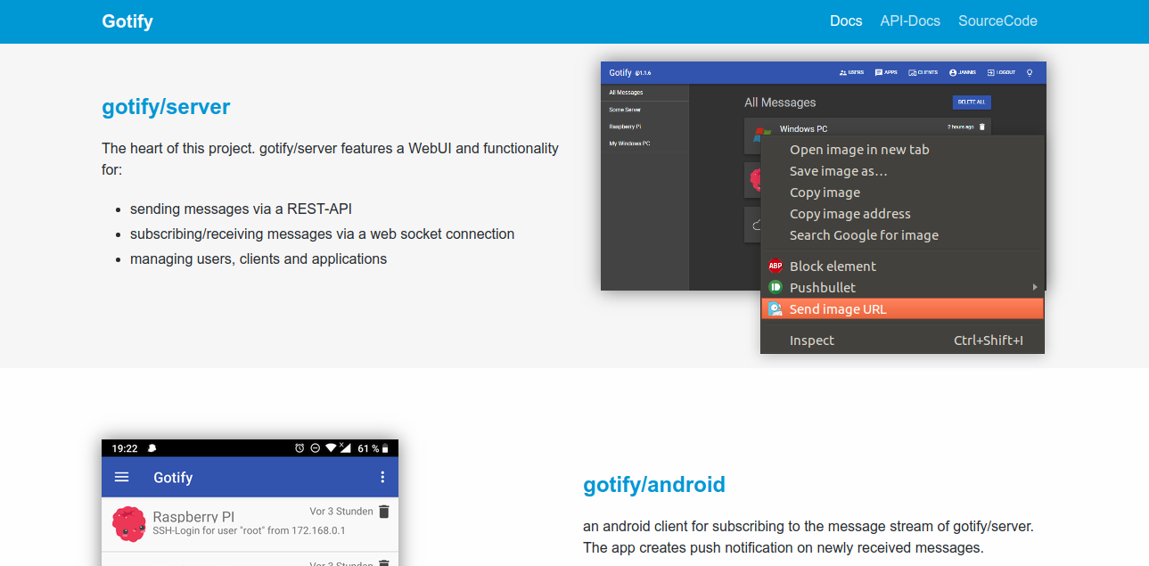Open CLIENTS in the WebUI top bar
Screen dimensions: 1149x566
click(x=923, y=72)
